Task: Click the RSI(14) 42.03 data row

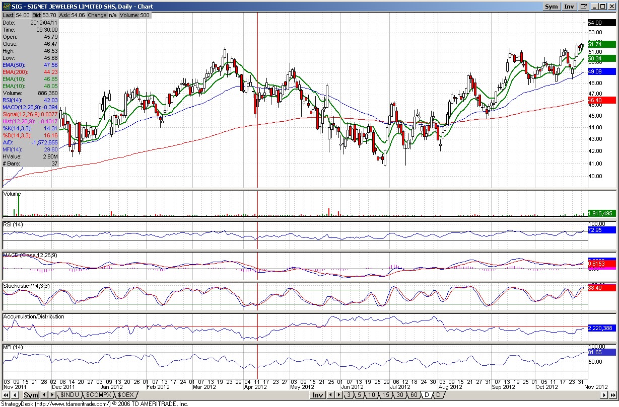Action: 30,100
